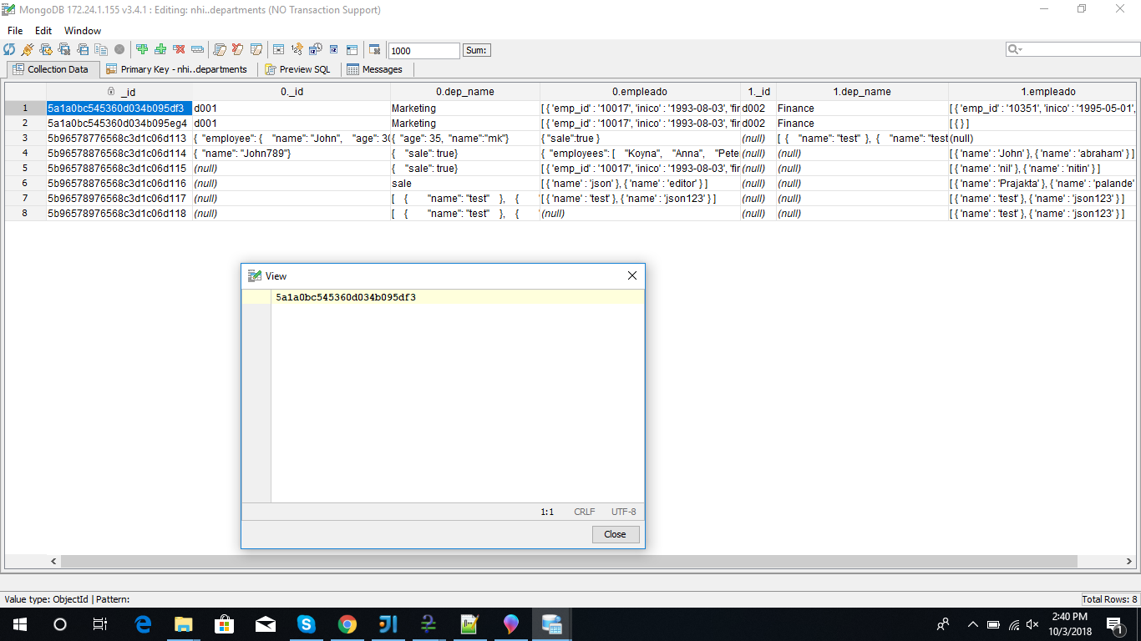The image size is (1141, 641).
Task: Select row number 3 header
Action: tap(25, 139)
